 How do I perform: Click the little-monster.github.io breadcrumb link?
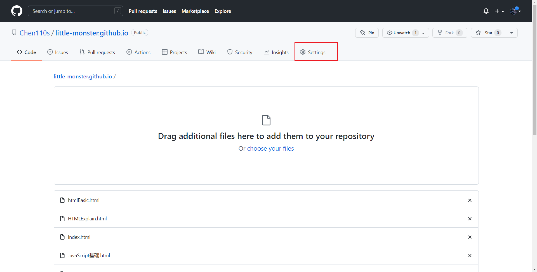click(83, 76)
